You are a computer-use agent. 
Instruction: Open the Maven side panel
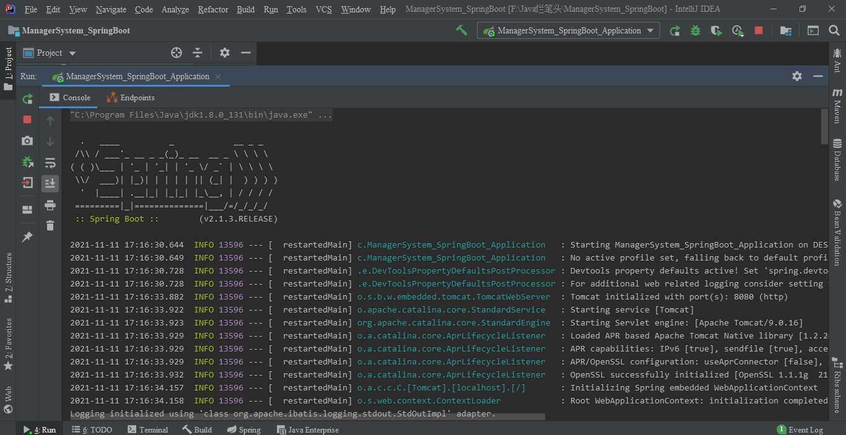(837, 106)
